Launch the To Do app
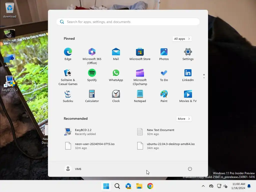Screen dimensions: 256x192 coord(164,75)
